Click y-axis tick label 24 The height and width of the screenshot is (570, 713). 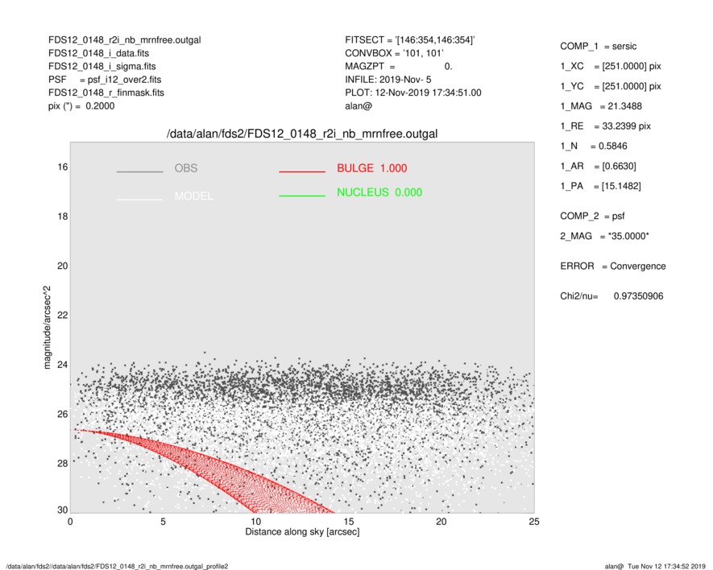[x=62, y=365]
